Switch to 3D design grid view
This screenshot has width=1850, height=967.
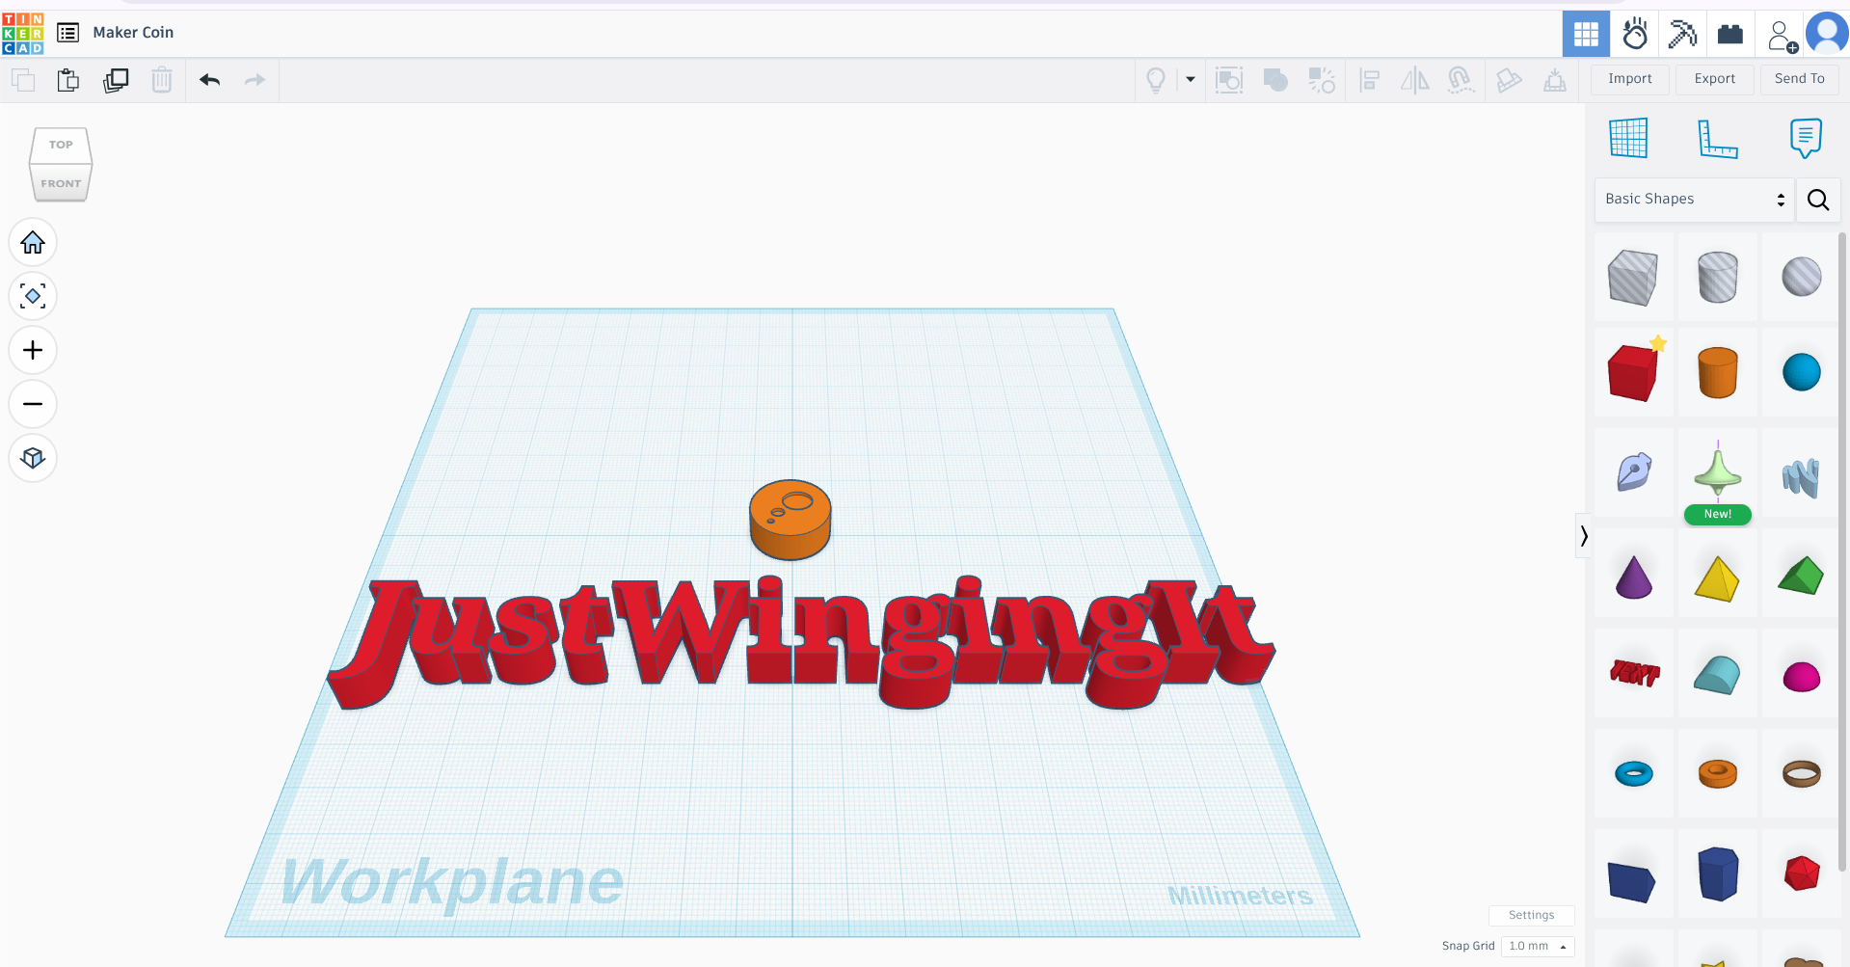tap(1586, 35)
